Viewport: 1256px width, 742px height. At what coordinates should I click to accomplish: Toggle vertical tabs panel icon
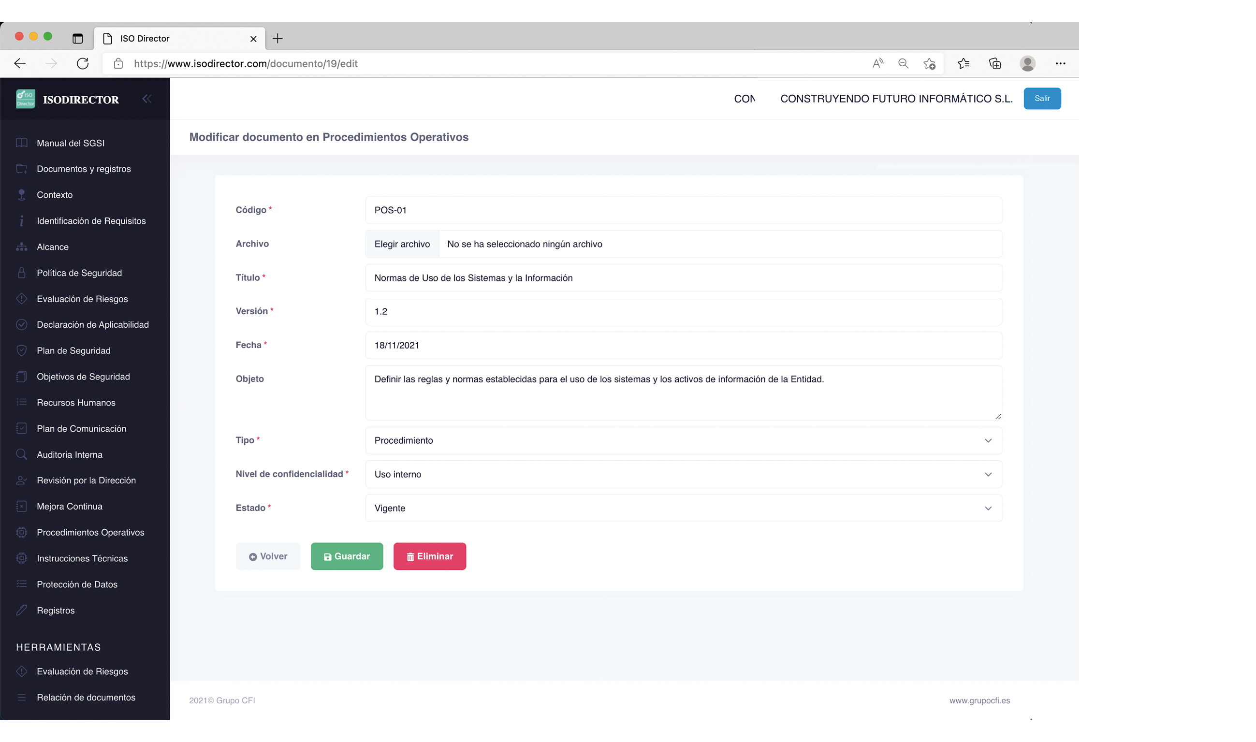77,39
